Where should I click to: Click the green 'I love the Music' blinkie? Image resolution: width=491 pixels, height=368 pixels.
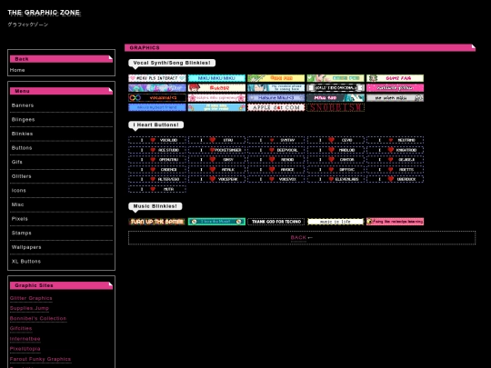pos(216,222)
